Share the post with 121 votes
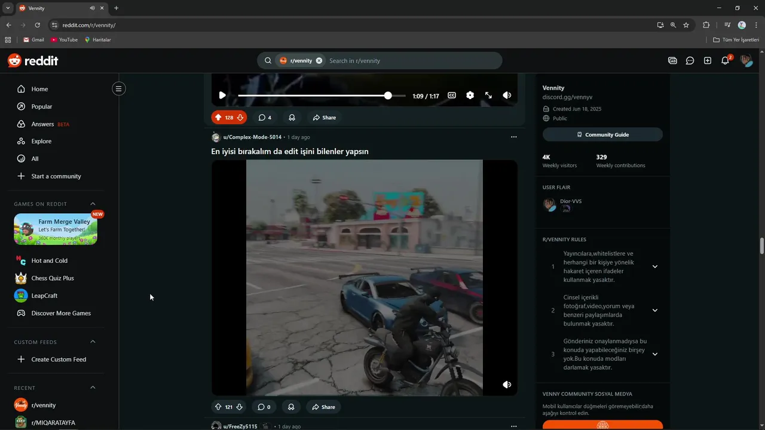This screenshot has width=765, height=430. [x=323, y=407]
